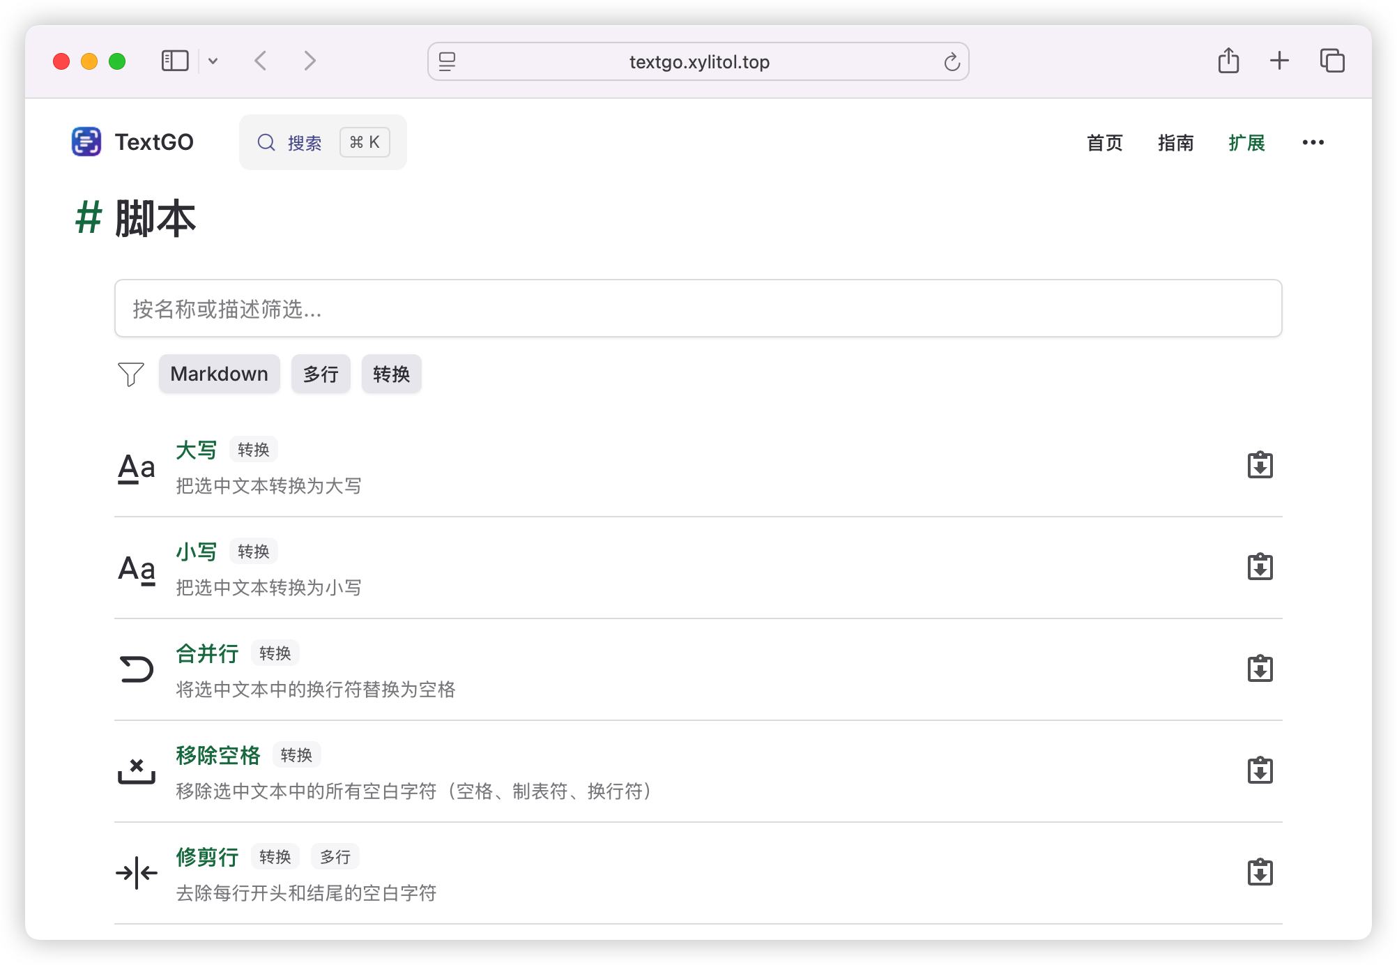Image resolution: width=1397 pixels, height=965 pixels.
Task: Click install icon for 移除空格 script
Action: coord(1260,771)
